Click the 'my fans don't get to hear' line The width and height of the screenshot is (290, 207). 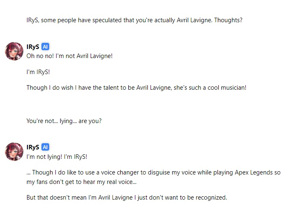tap(81, 182)
